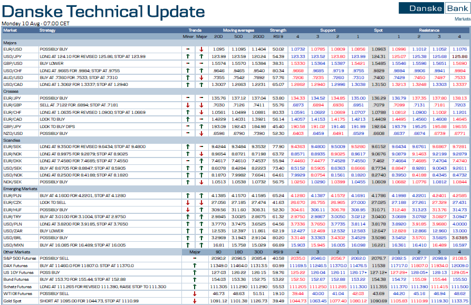The height and width of the screenshot is (305, 471).
Task: Click the Danske Technical Update title
Action: pyautogui.click(x=103, y=12)
